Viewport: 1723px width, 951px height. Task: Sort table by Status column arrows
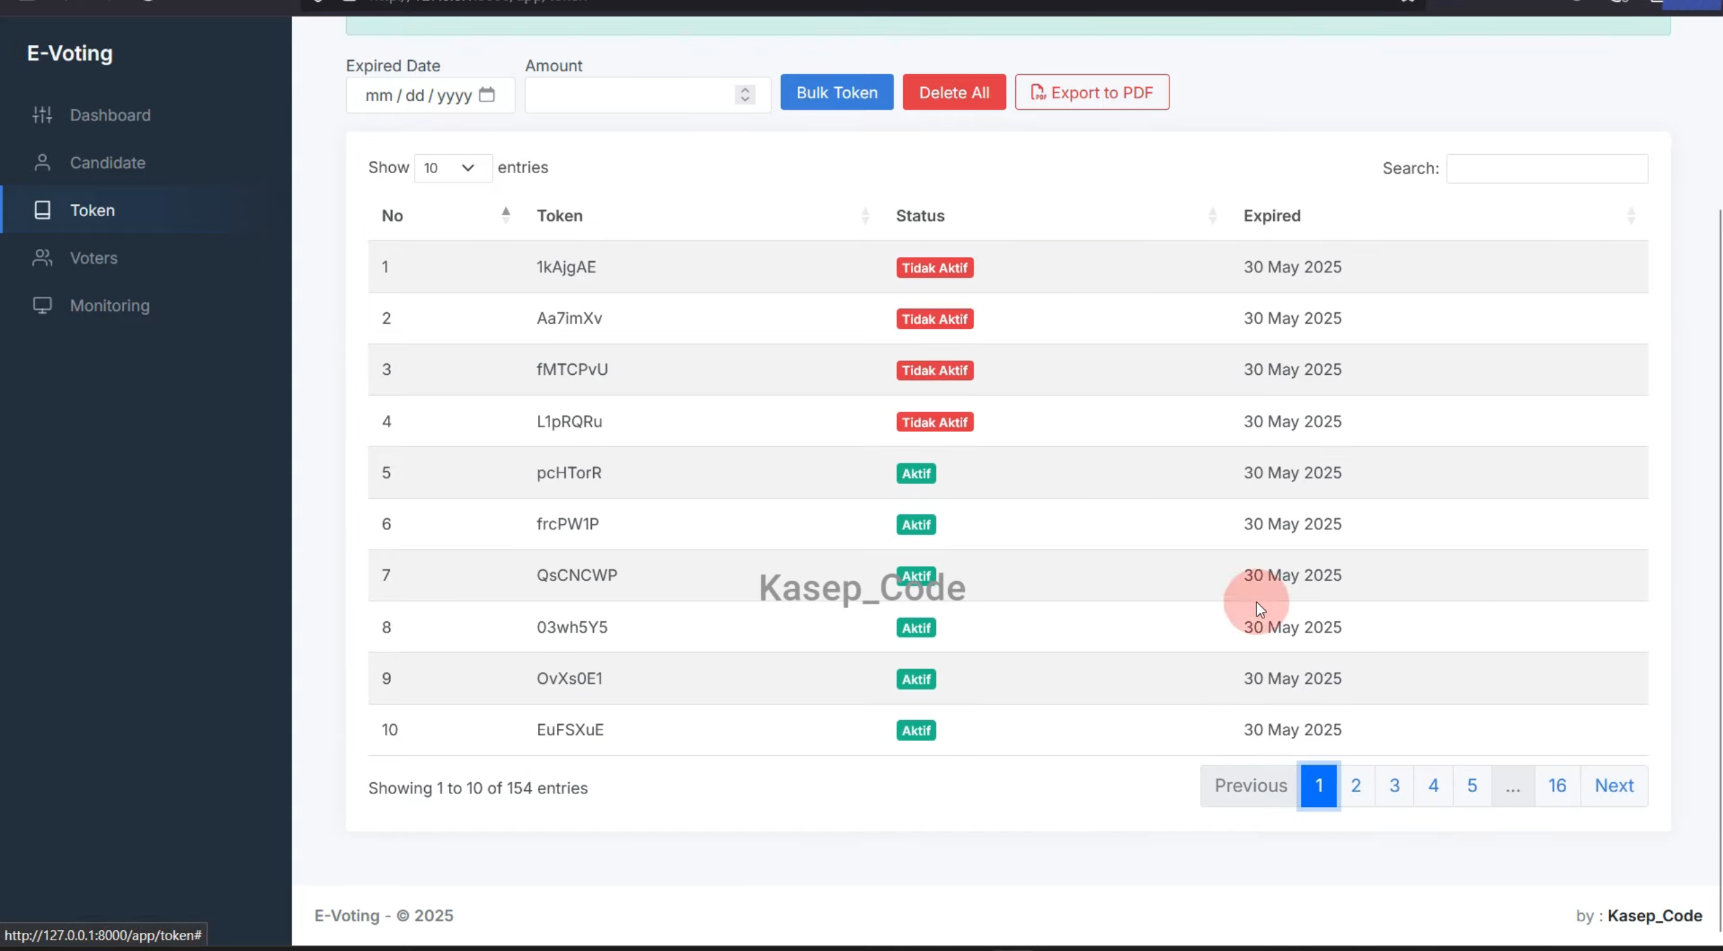[1212, 215]
